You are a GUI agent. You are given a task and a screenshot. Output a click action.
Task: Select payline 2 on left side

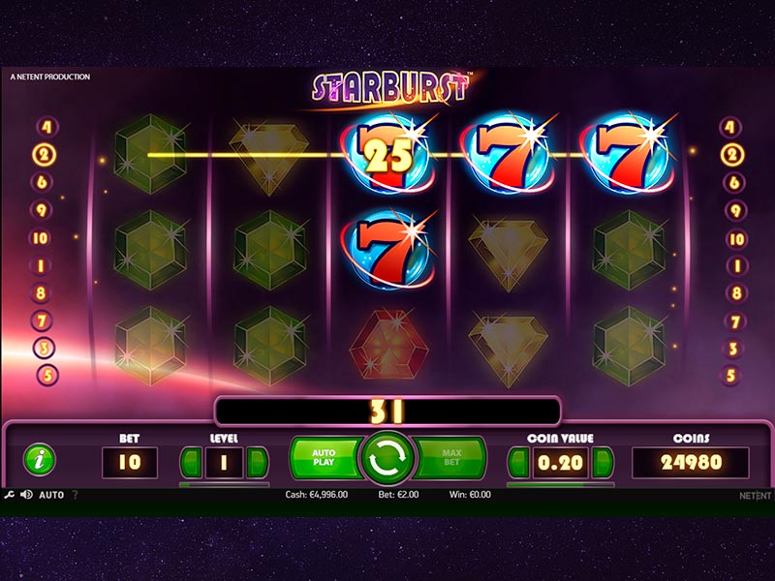click(x=45, y=155)
